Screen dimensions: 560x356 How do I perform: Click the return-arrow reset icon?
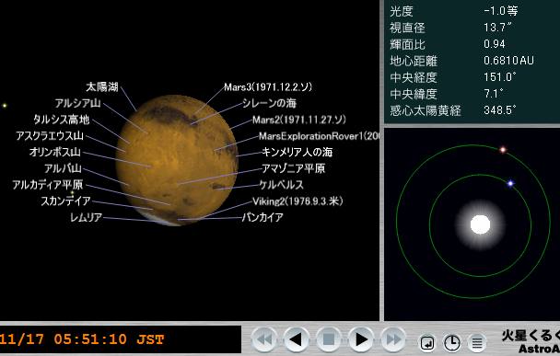point(427,343)
